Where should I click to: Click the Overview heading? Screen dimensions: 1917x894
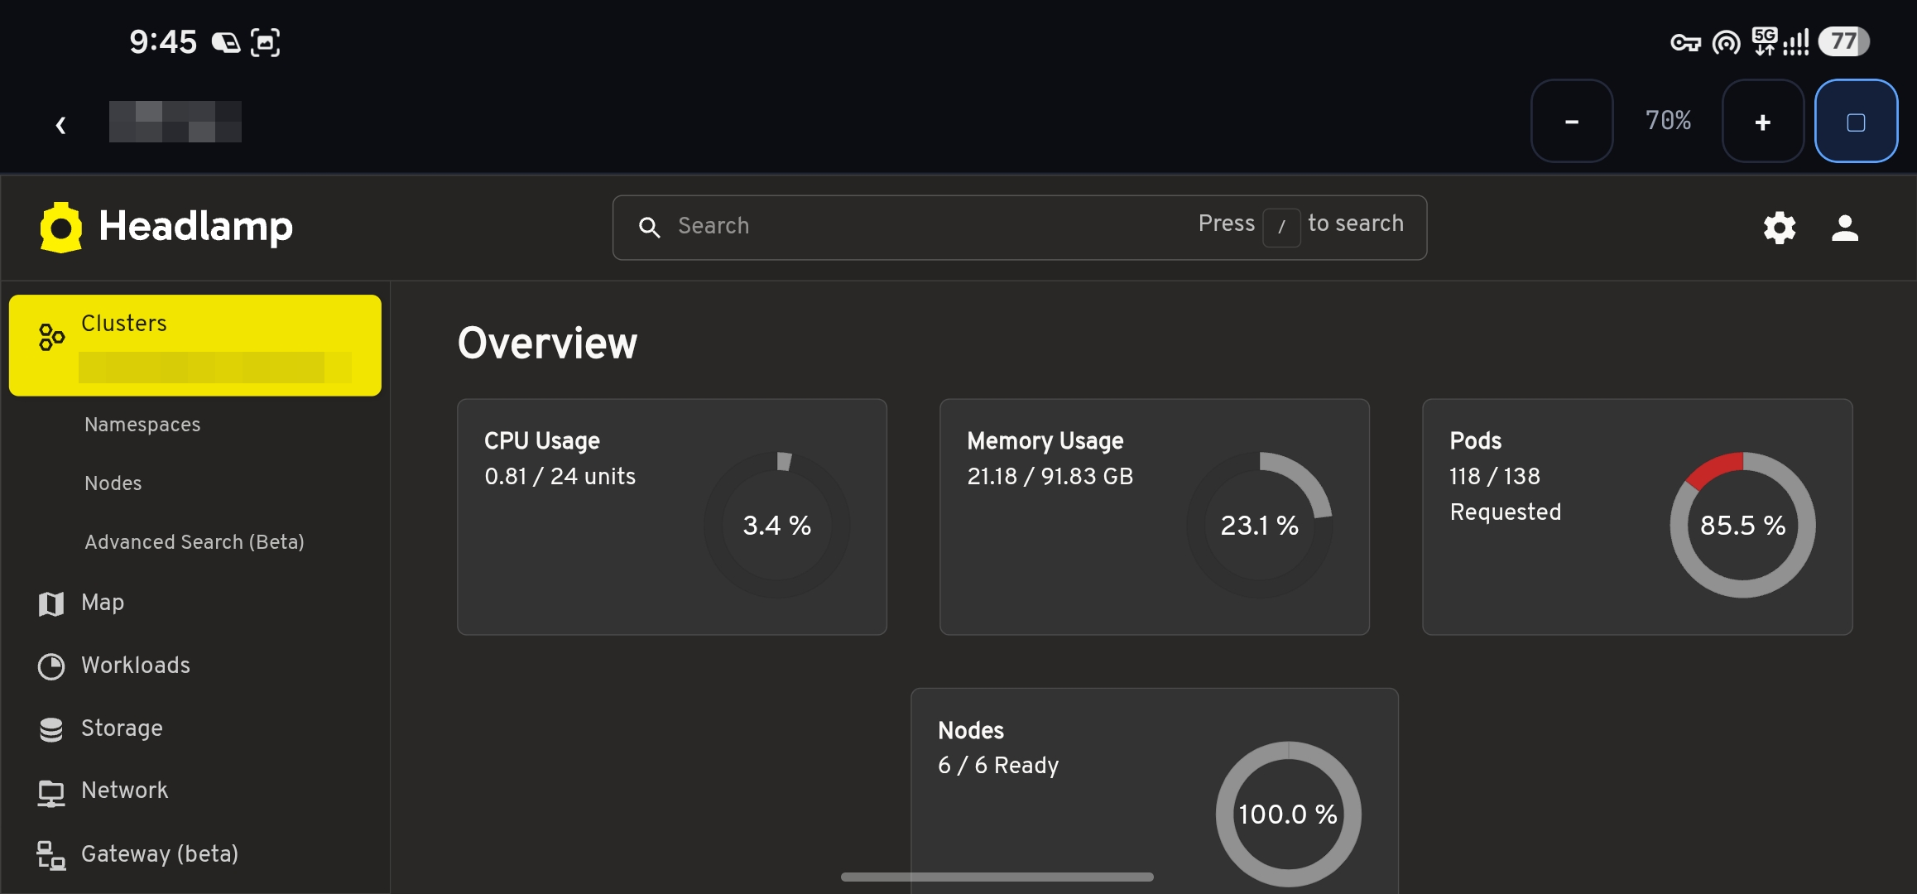(x=548, y=344)
